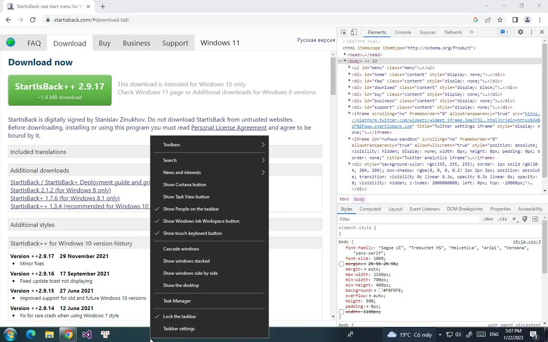This screenshot has height=342, width=548.
Task: Open File Explorer from the taskbar
Action: click(49, 334)
